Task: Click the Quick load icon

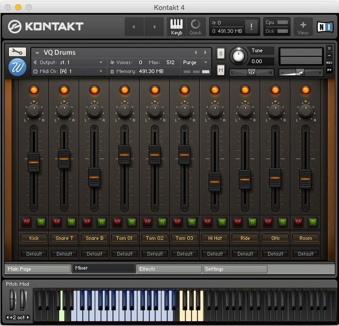Action: click(196, 27)
